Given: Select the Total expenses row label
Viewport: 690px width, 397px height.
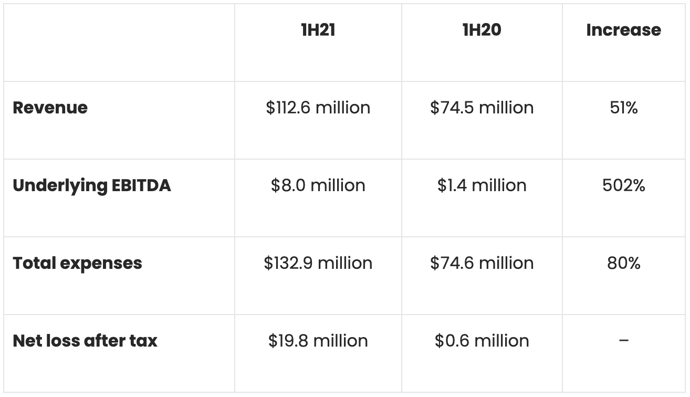Looking at the screenshot, I should pyautogui.click(x=77, y=263).
